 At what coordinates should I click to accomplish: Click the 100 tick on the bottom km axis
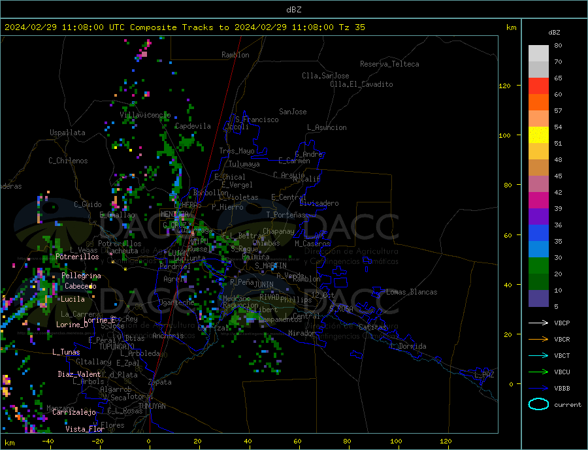click(396, 441)
